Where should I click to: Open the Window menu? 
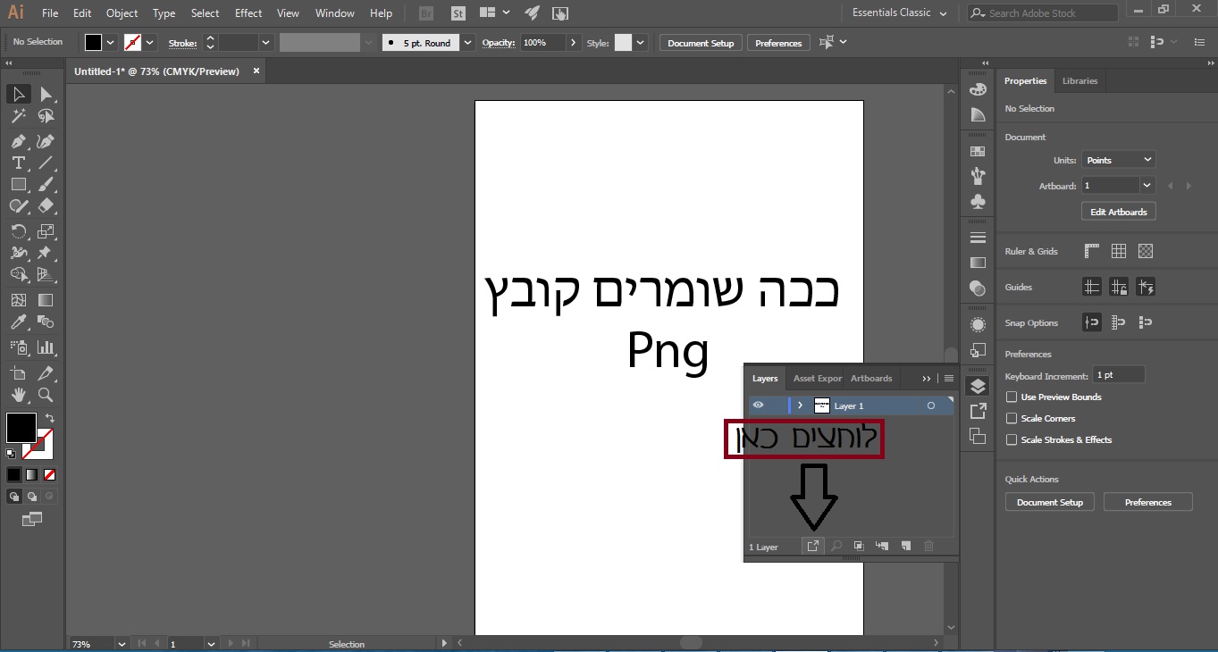tap(334, 13)
